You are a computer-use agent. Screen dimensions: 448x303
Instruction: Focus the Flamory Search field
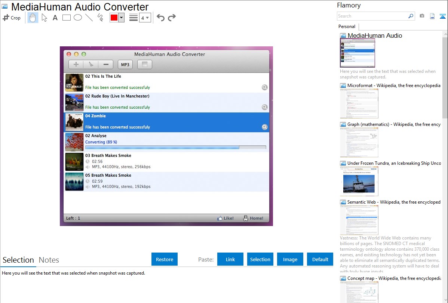pos(372,16)
